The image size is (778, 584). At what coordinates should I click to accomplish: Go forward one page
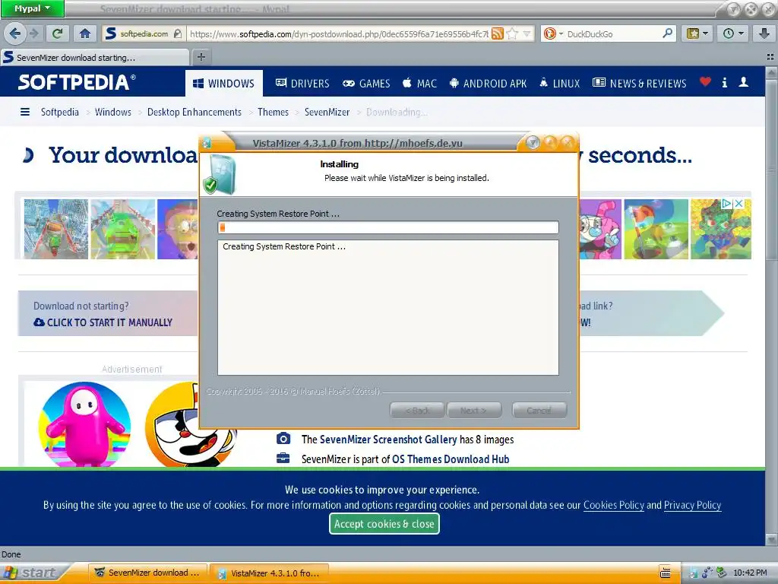tap(33, 33)
